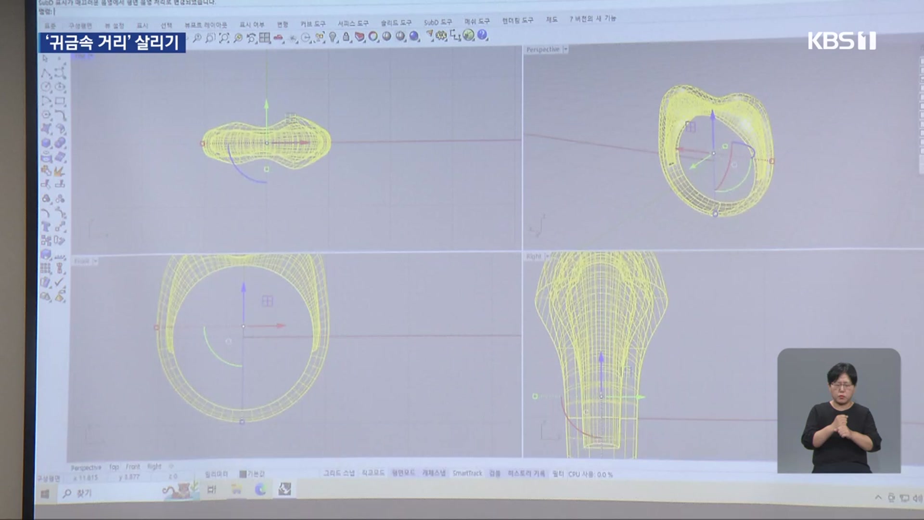Click the color wheel Materials icon
The height and width of the screenshot is (520, 924).
(x=373, y=37)
